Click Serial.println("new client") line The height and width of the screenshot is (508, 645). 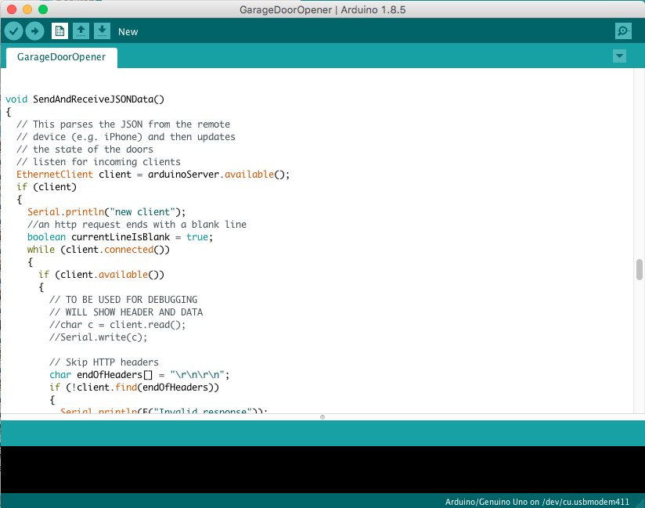(106, 212)
